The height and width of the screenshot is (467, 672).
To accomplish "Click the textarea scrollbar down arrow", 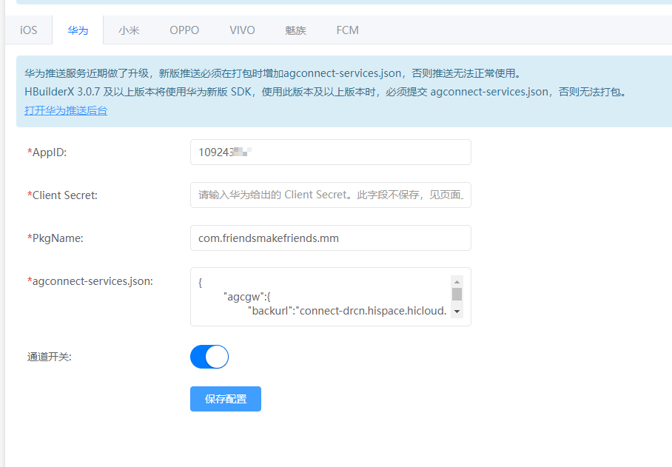I will [x=457, y=312].
